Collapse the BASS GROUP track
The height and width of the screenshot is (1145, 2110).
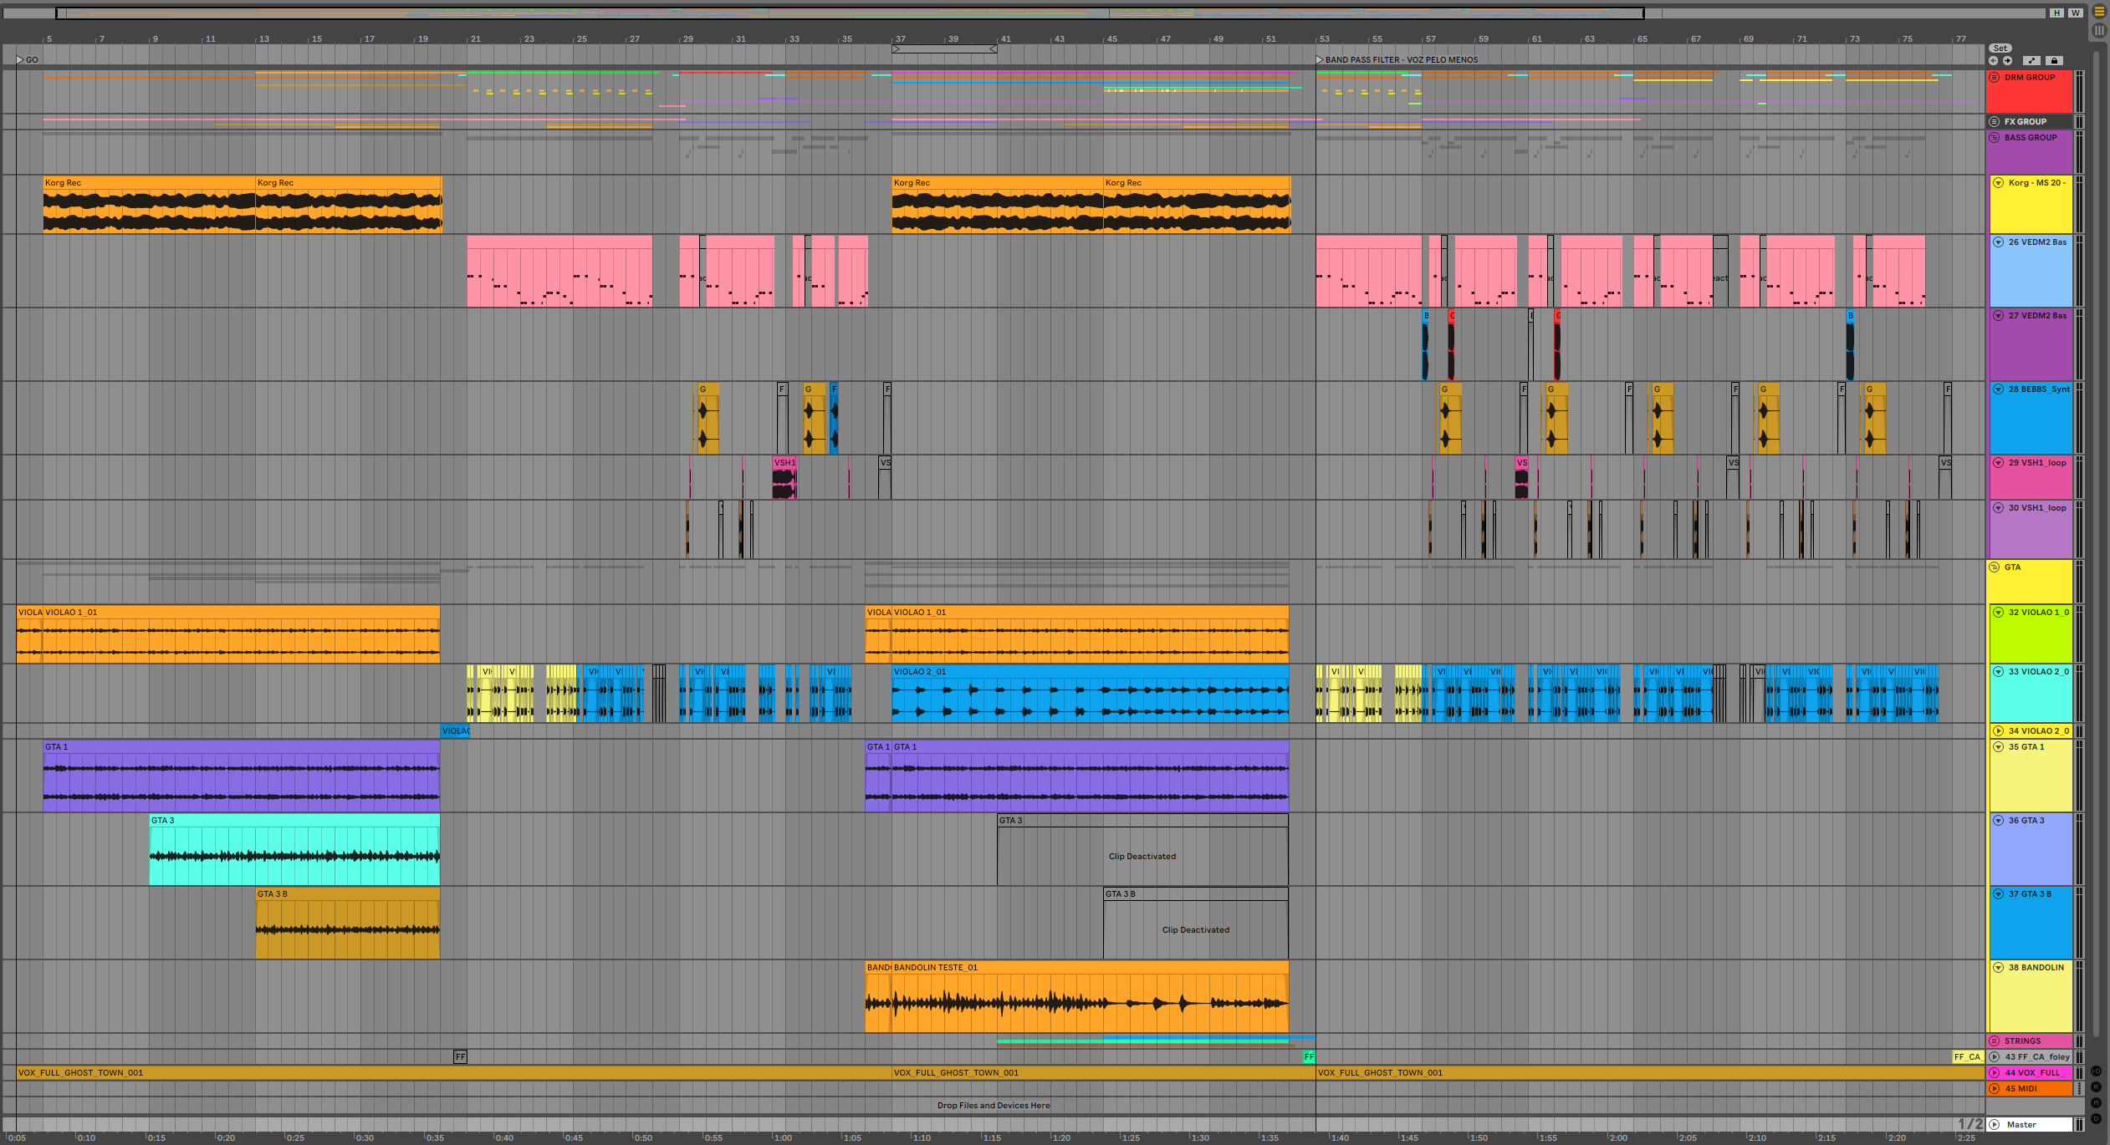[x=1995, y=138]
